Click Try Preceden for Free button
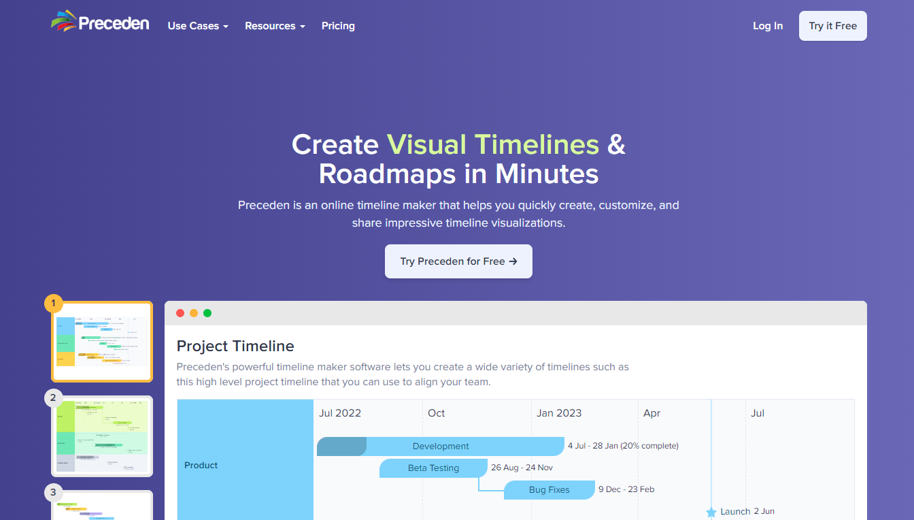This screenshot has height=520, width=914. coord(458,261)
